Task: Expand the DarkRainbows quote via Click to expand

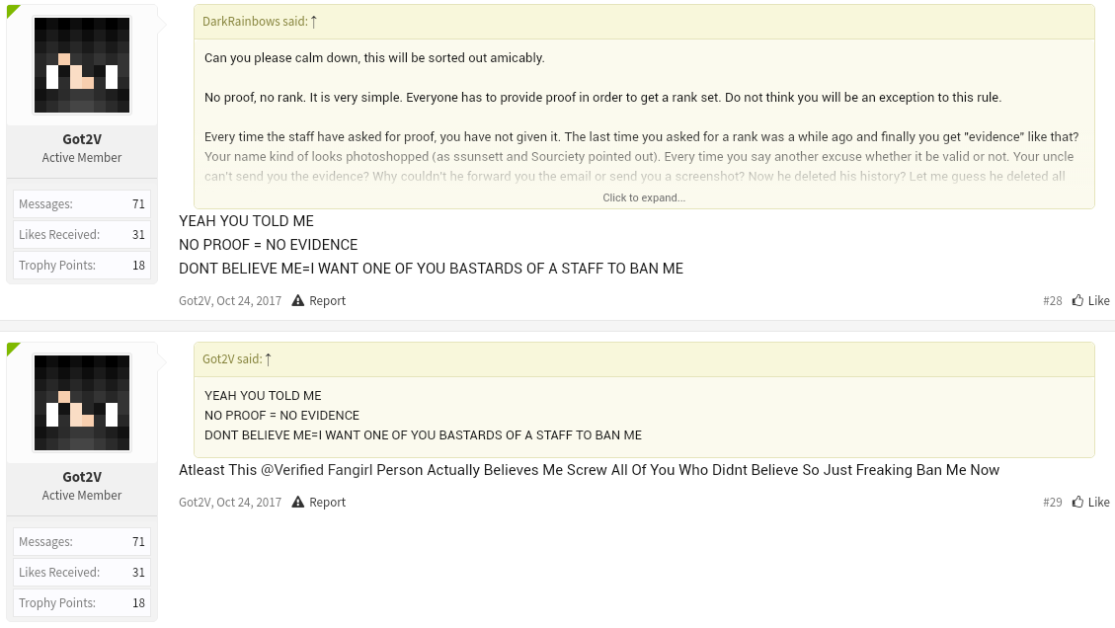Action: [644, 197]
